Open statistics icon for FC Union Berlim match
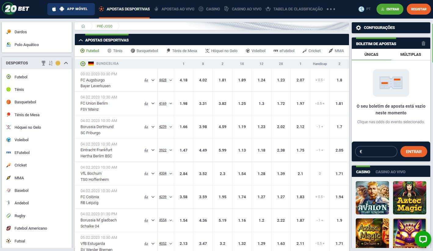 coord(146,103)
